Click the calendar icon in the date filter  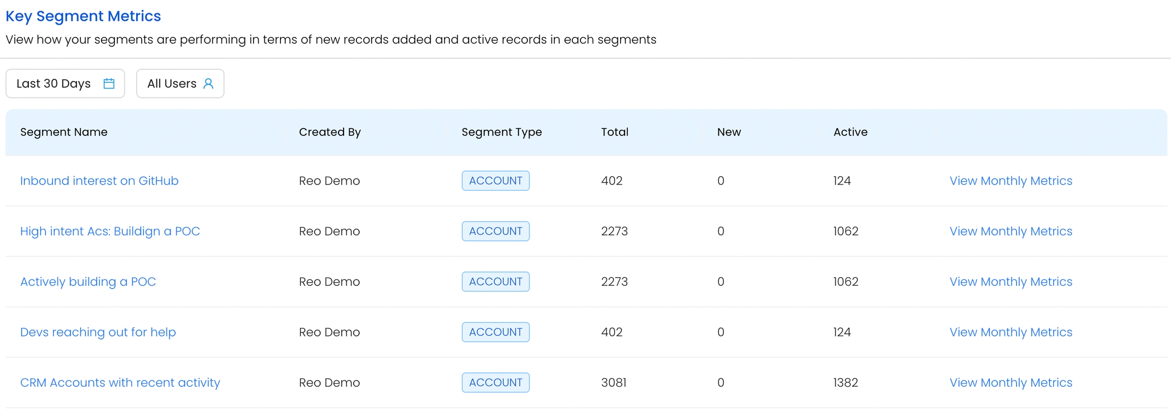pyautogui.click(x=109, y=84)
